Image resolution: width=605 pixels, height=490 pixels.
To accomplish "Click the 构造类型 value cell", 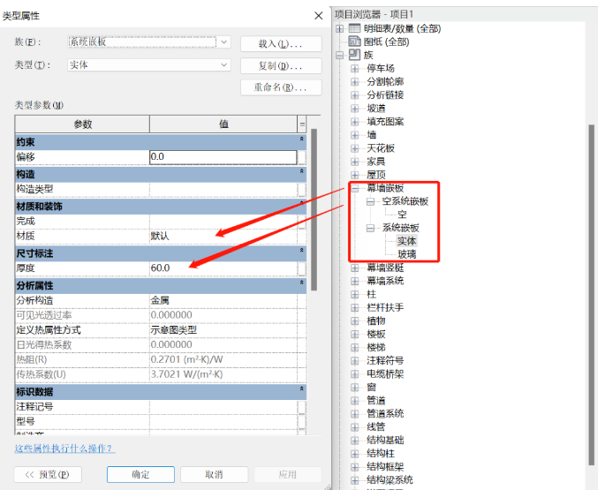I will 223,189.
